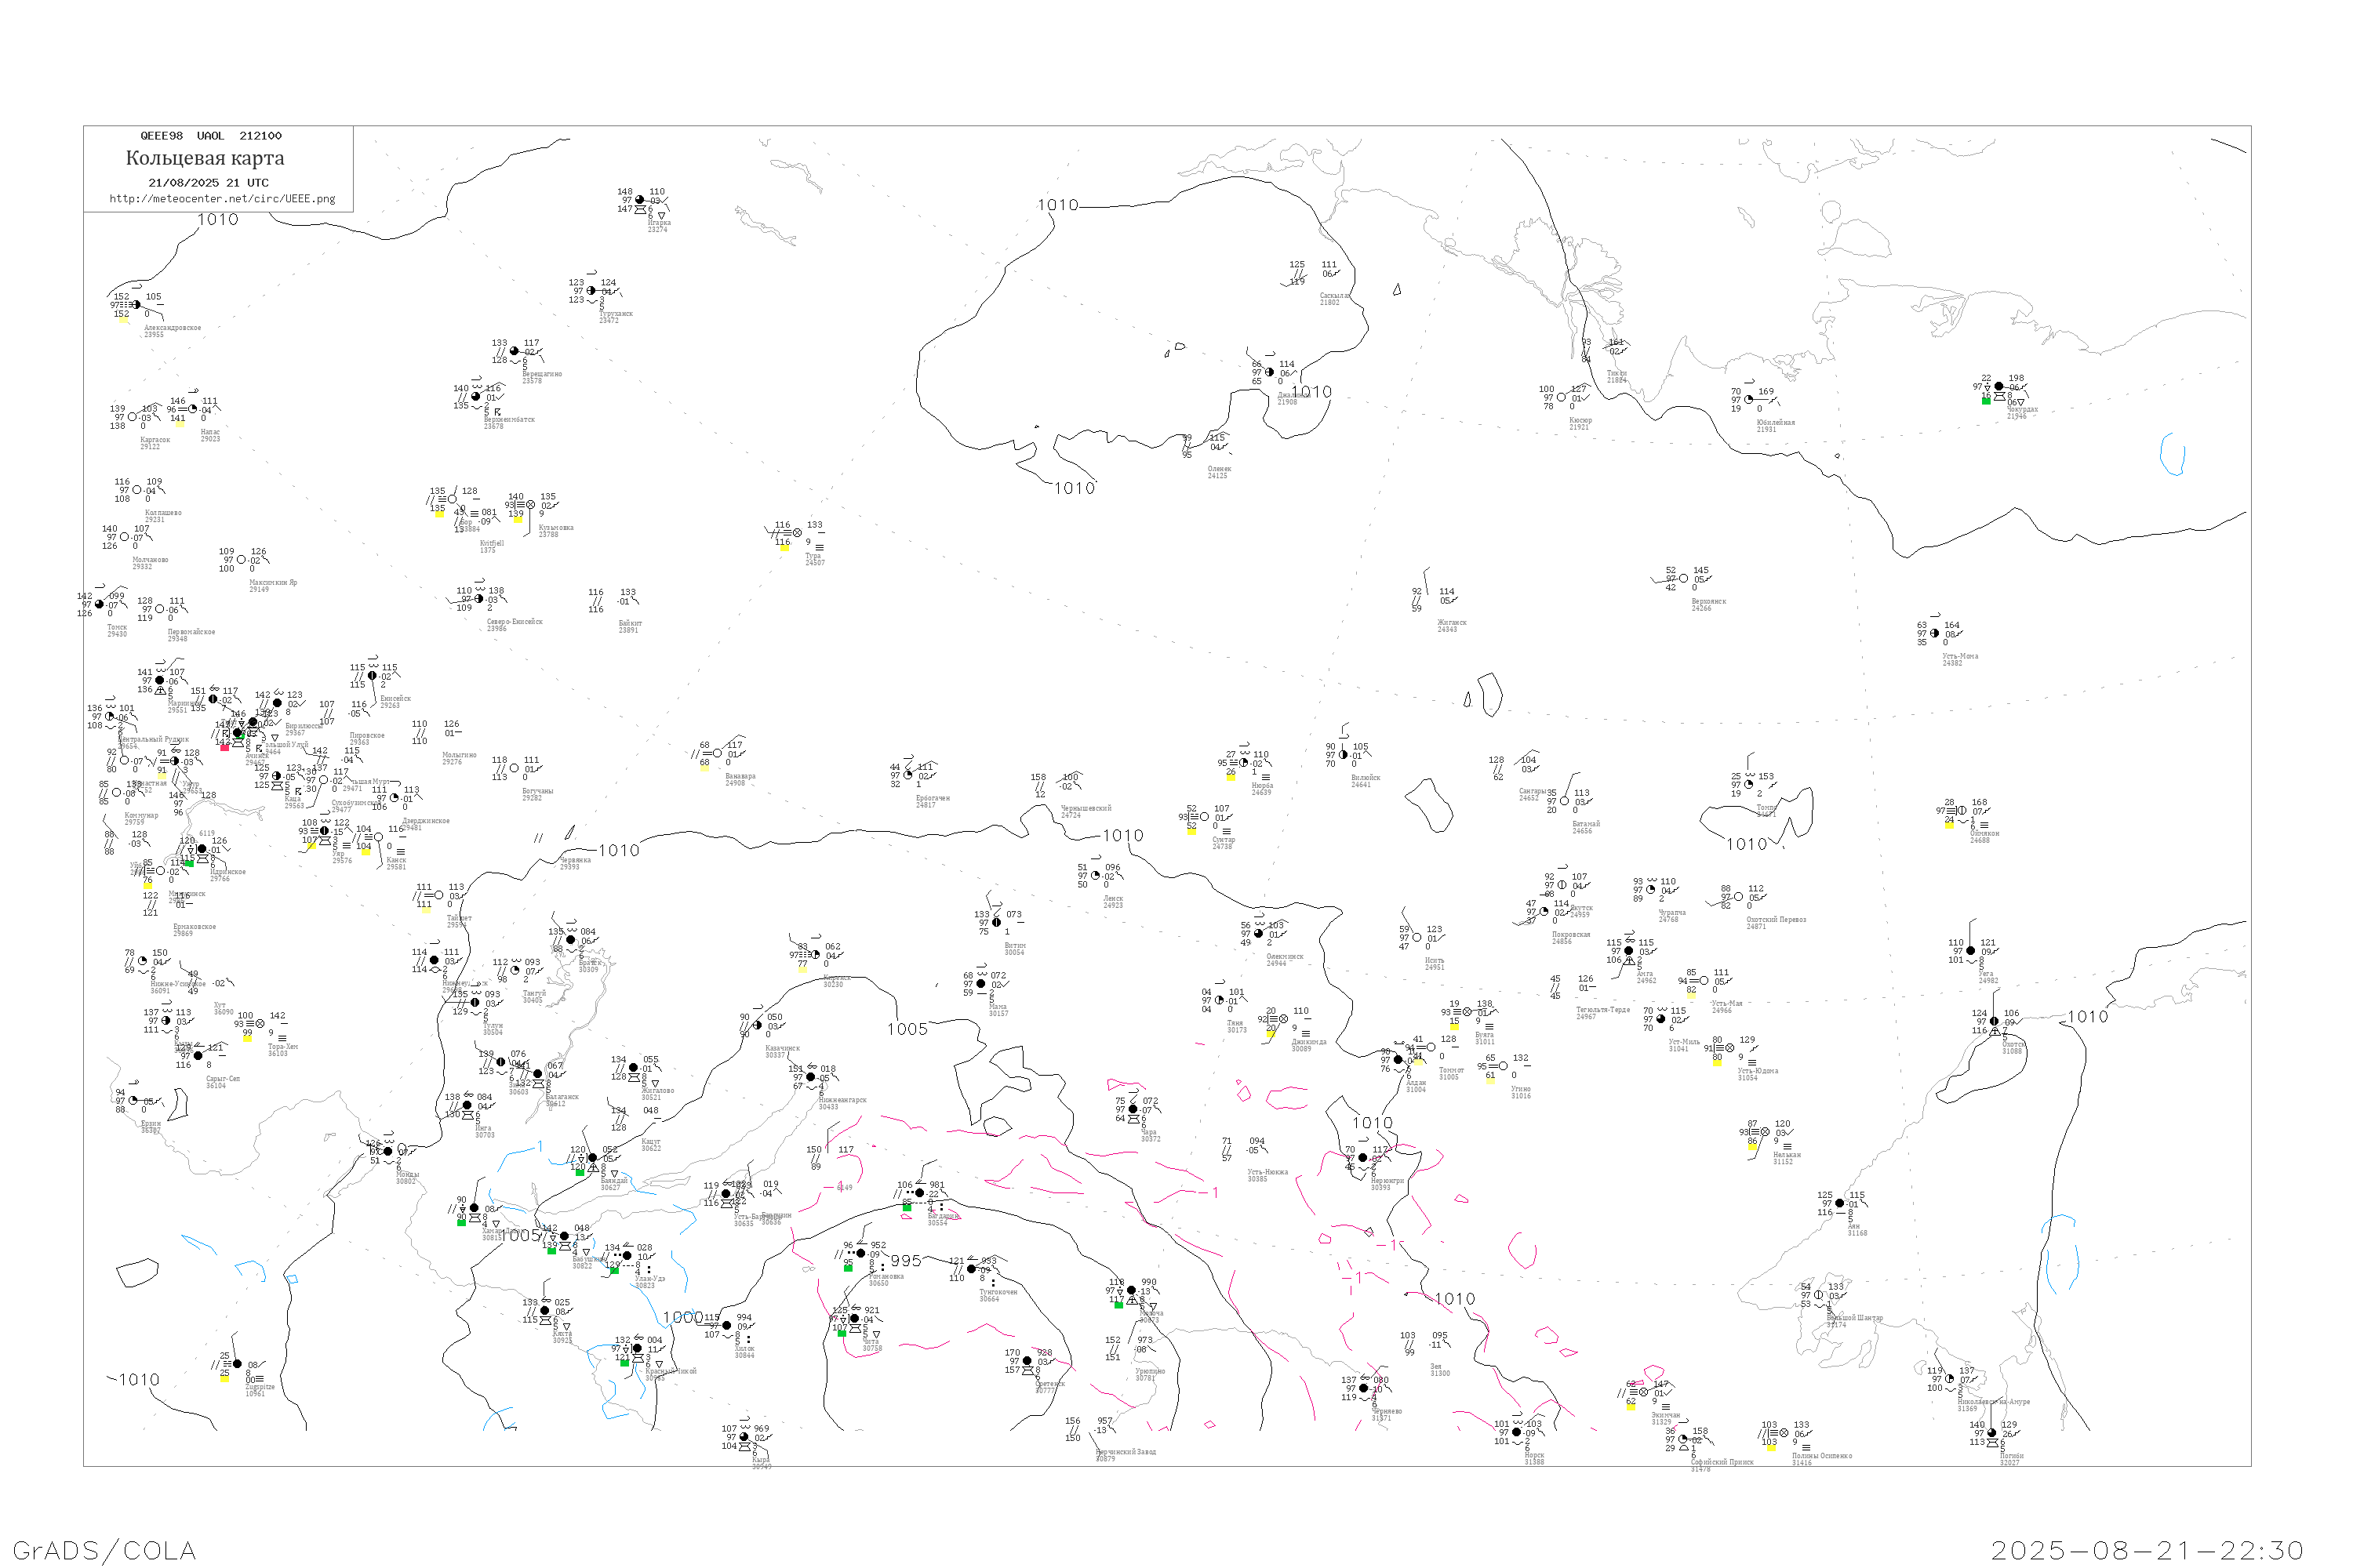Click the Чокурдах filled station circle
Image resolution: width=2353 pixels, height=1568 pixels.
(1998, 386)
